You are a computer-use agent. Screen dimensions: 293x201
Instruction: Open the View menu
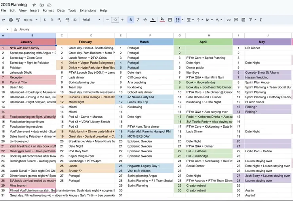23,10
